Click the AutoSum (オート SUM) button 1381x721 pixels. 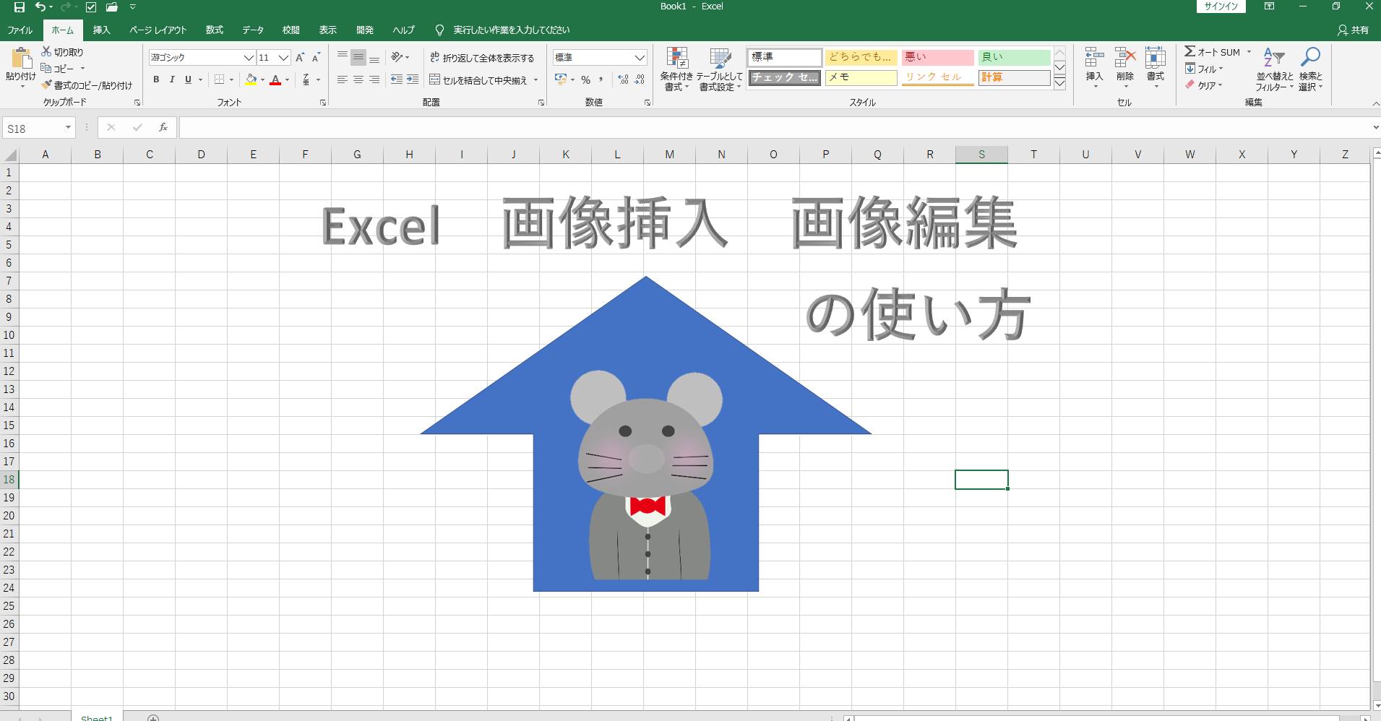pos(1213,52)
